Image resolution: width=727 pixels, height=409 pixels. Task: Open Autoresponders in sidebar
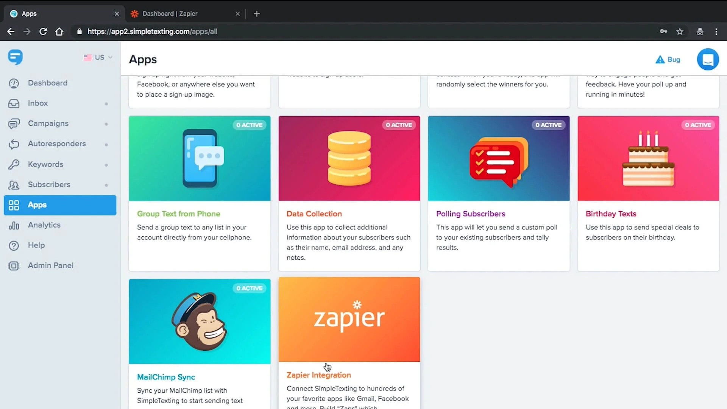[x=56, y=144]
